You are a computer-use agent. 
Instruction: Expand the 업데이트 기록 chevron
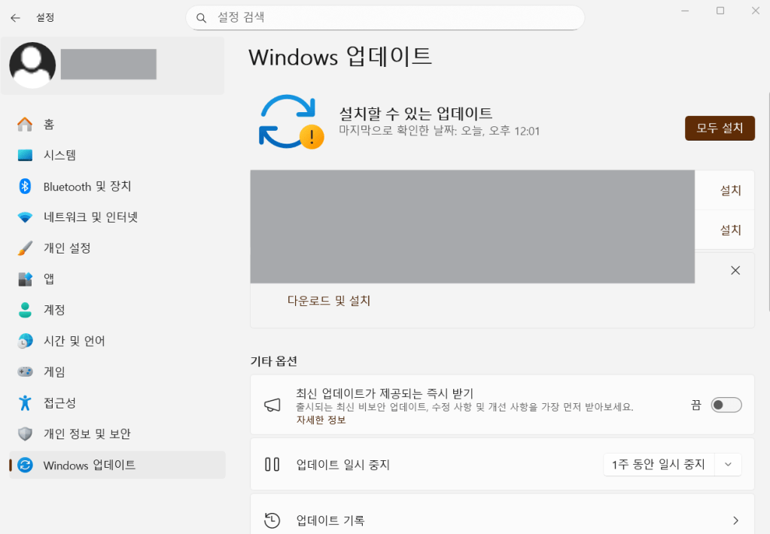[x=735, y=520]
